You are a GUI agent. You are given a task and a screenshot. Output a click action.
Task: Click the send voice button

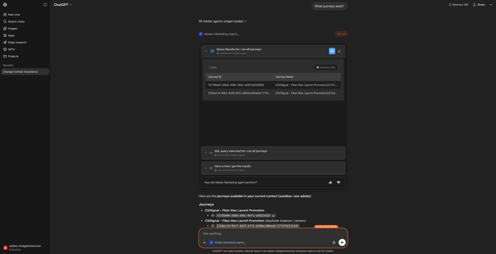(342, 242)
